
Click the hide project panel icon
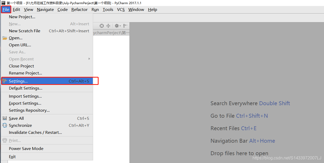pos(126,26)
